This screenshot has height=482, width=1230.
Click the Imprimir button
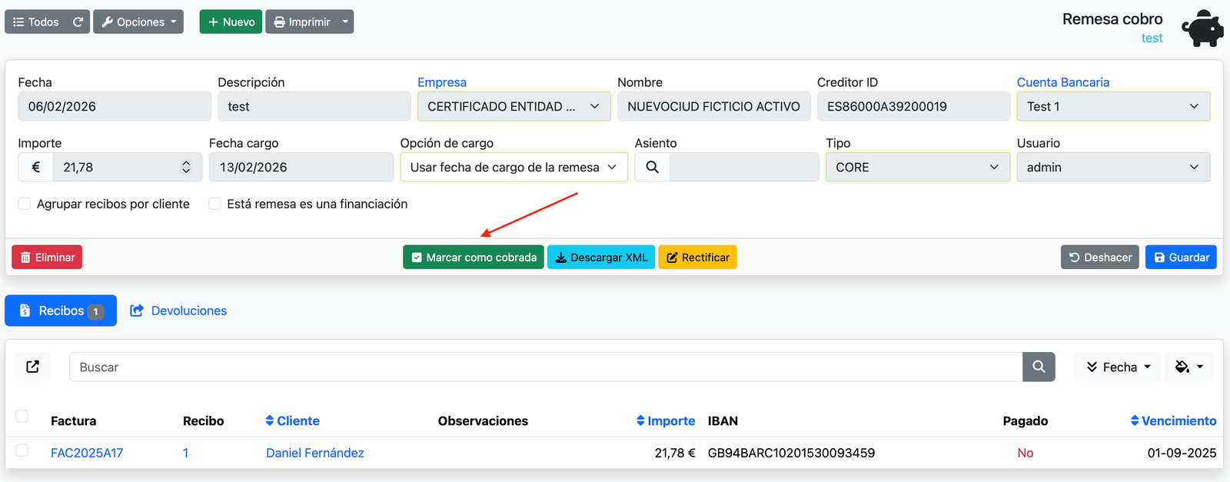301,22
